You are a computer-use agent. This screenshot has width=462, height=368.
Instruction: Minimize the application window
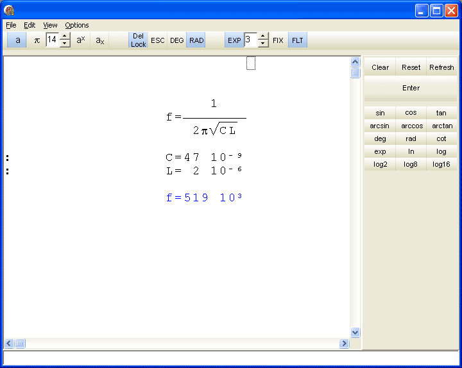pos(422,11)
